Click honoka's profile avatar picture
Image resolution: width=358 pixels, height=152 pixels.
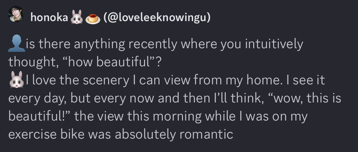16,15
